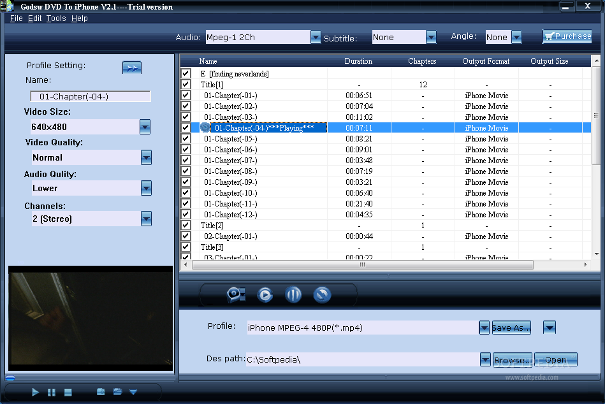The height and width of the screenshot is (404, 605).
Task: Select the 01-Chapter(-06-) row name
Action: [x=231, y=149]
